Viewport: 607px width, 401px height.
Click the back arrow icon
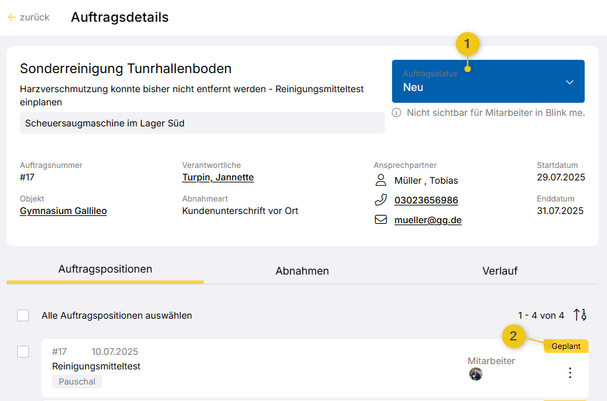coord(11,17)
